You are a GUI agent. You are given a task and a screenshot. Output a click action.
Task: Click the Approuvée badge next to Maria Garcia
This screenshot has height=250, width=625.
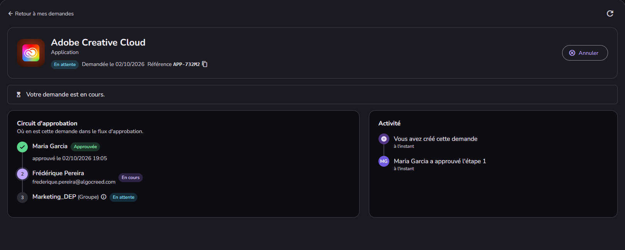(x=85, y=147)
